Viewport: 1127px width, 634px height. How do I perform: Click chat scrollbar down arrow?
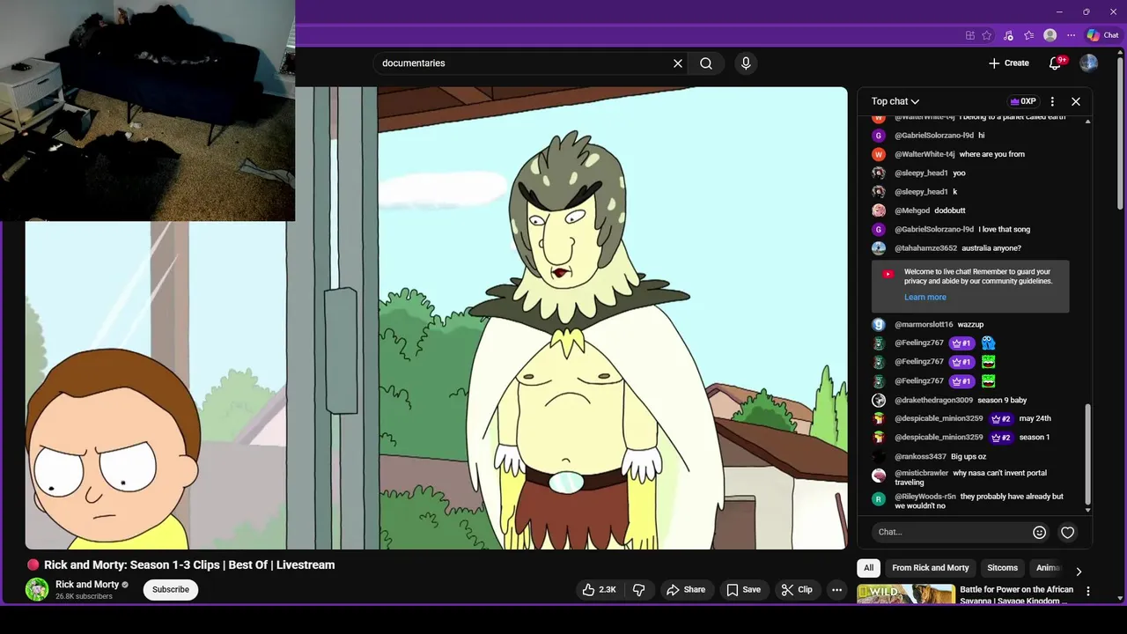coord(1087,510)
